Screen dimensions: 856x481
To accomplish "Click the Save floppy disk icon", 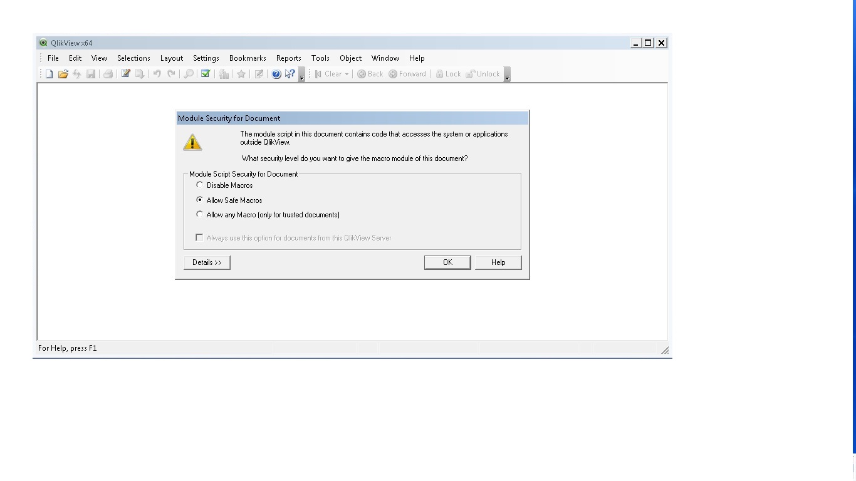I will pos(91,74).
